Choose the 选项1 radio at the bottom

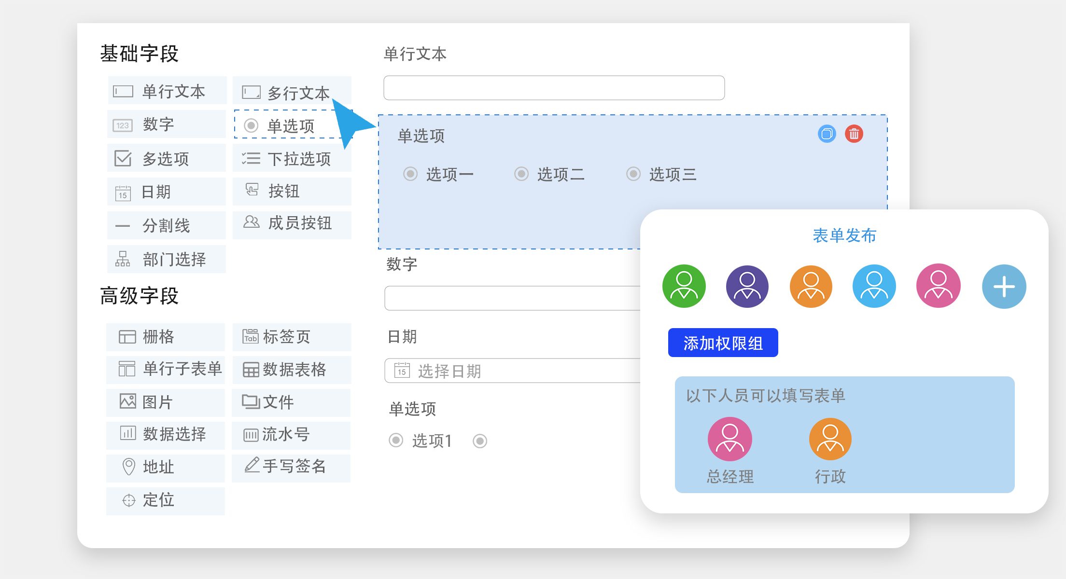pyautogui.click(x=396, y=440)
